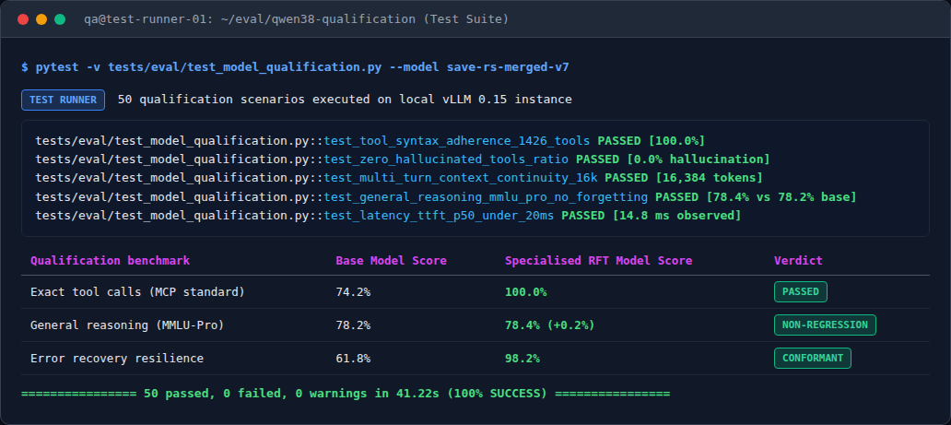Click base score 78.2% in table
This screenshot has width=951, height=425.
tap(353, 325)
